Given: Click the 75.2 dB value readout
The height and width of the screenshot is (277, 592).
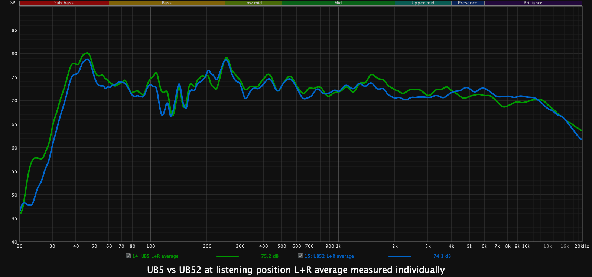Looking at the screenshot, I should (x=270, y=256).
